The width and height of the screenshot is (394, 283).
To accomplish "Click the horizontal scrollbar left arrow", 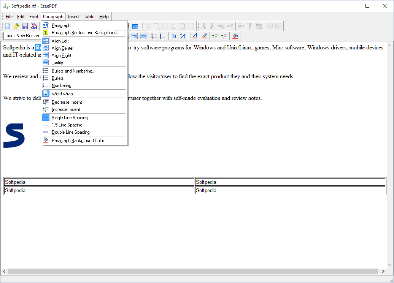I will pos(4,272).
